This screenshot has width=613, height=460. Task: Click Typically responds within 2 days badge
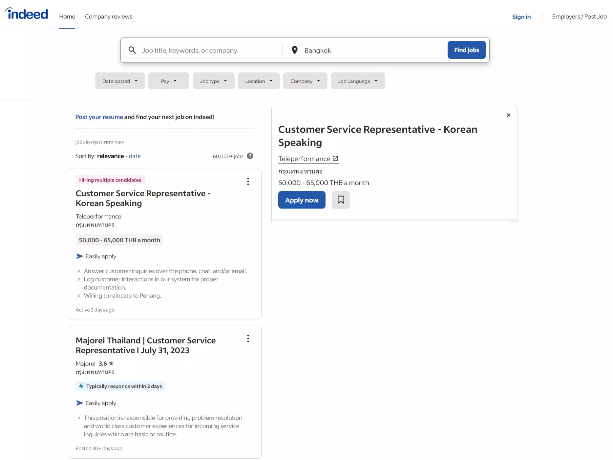click(x=120, y=386)
